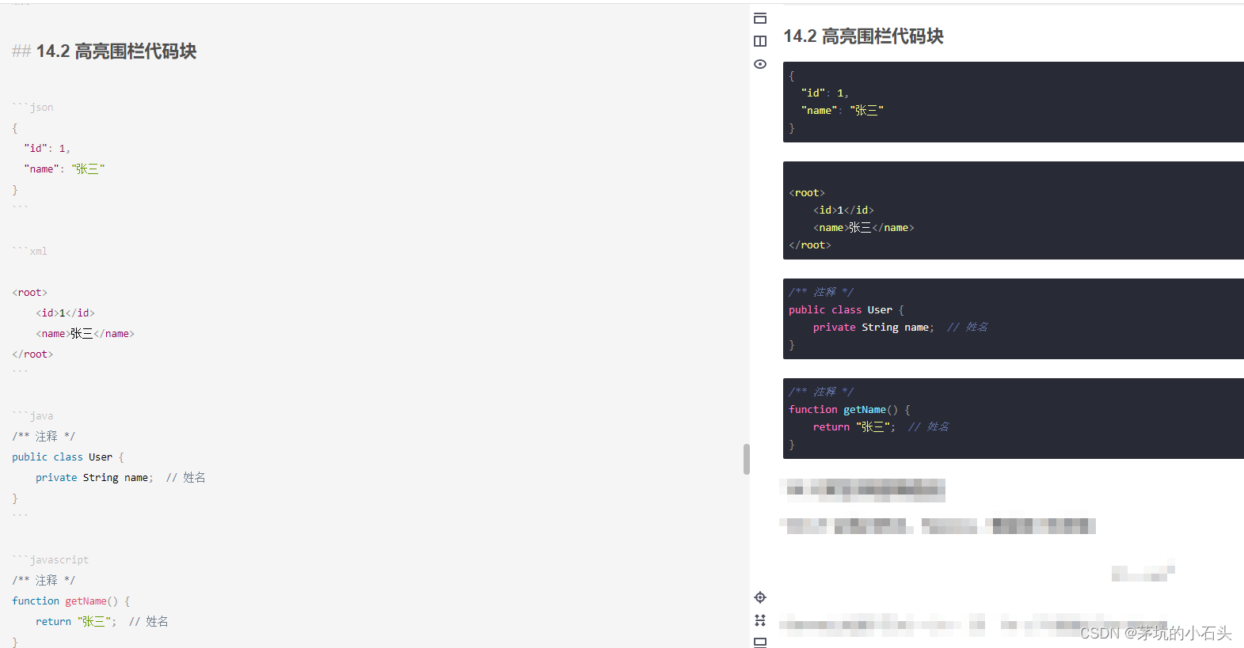Click '<name>张三</name>' line in editor
The image size is (1244, 648).
point(85,333)
